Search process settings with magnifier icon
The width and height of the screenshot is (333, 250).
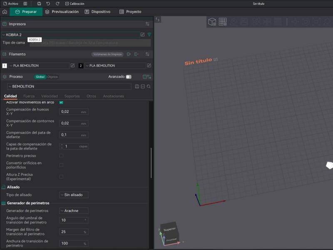[149, 86]
